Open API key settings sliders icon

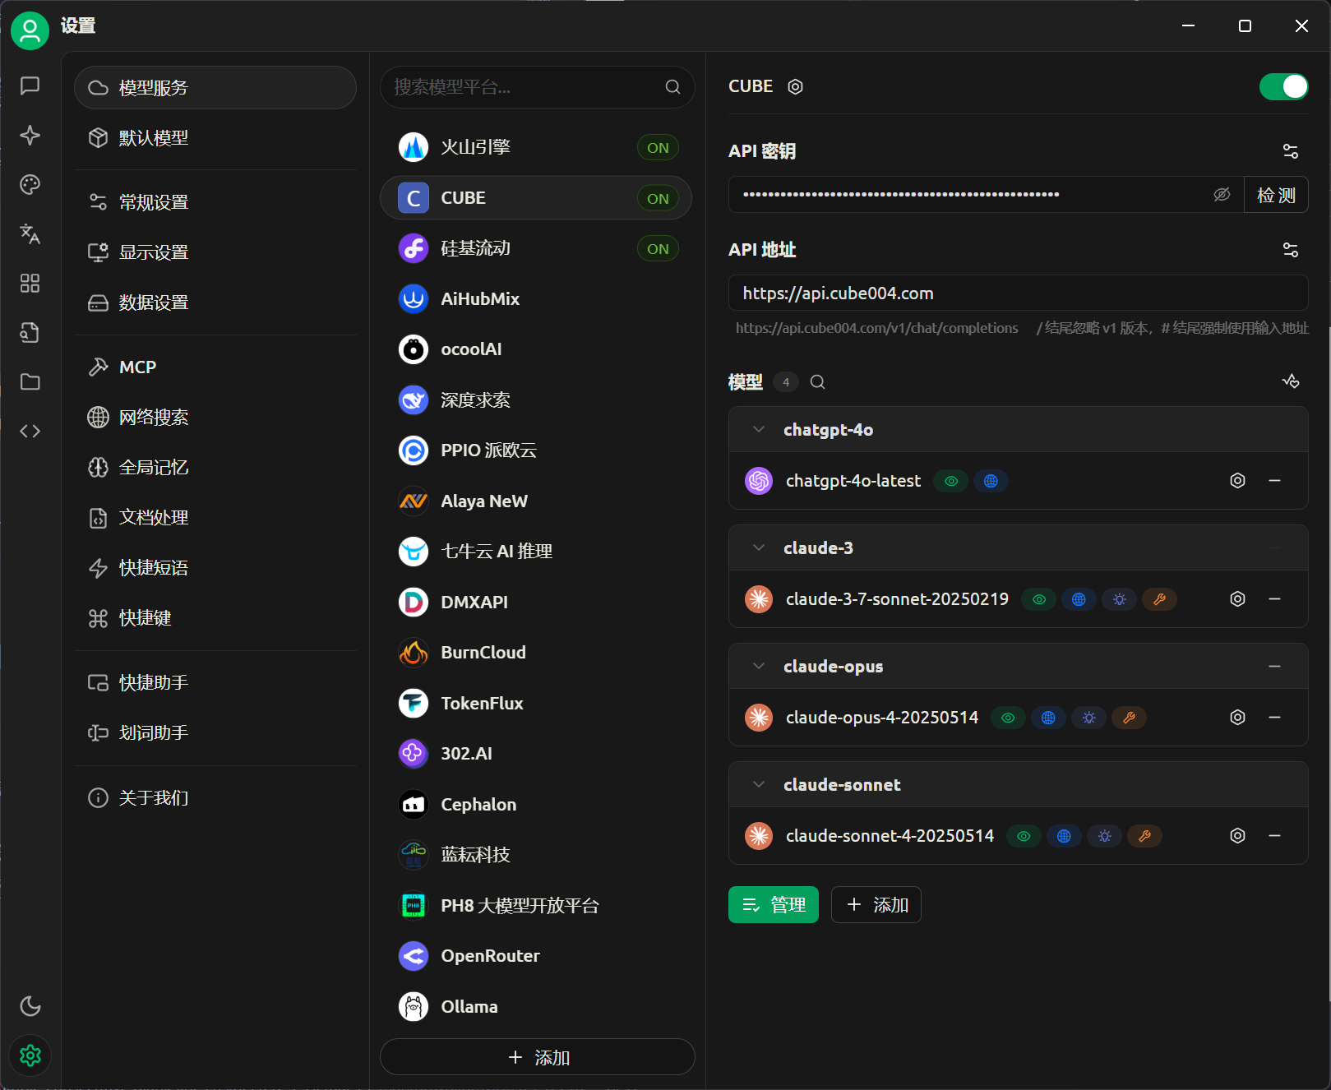click(1291, 151)
